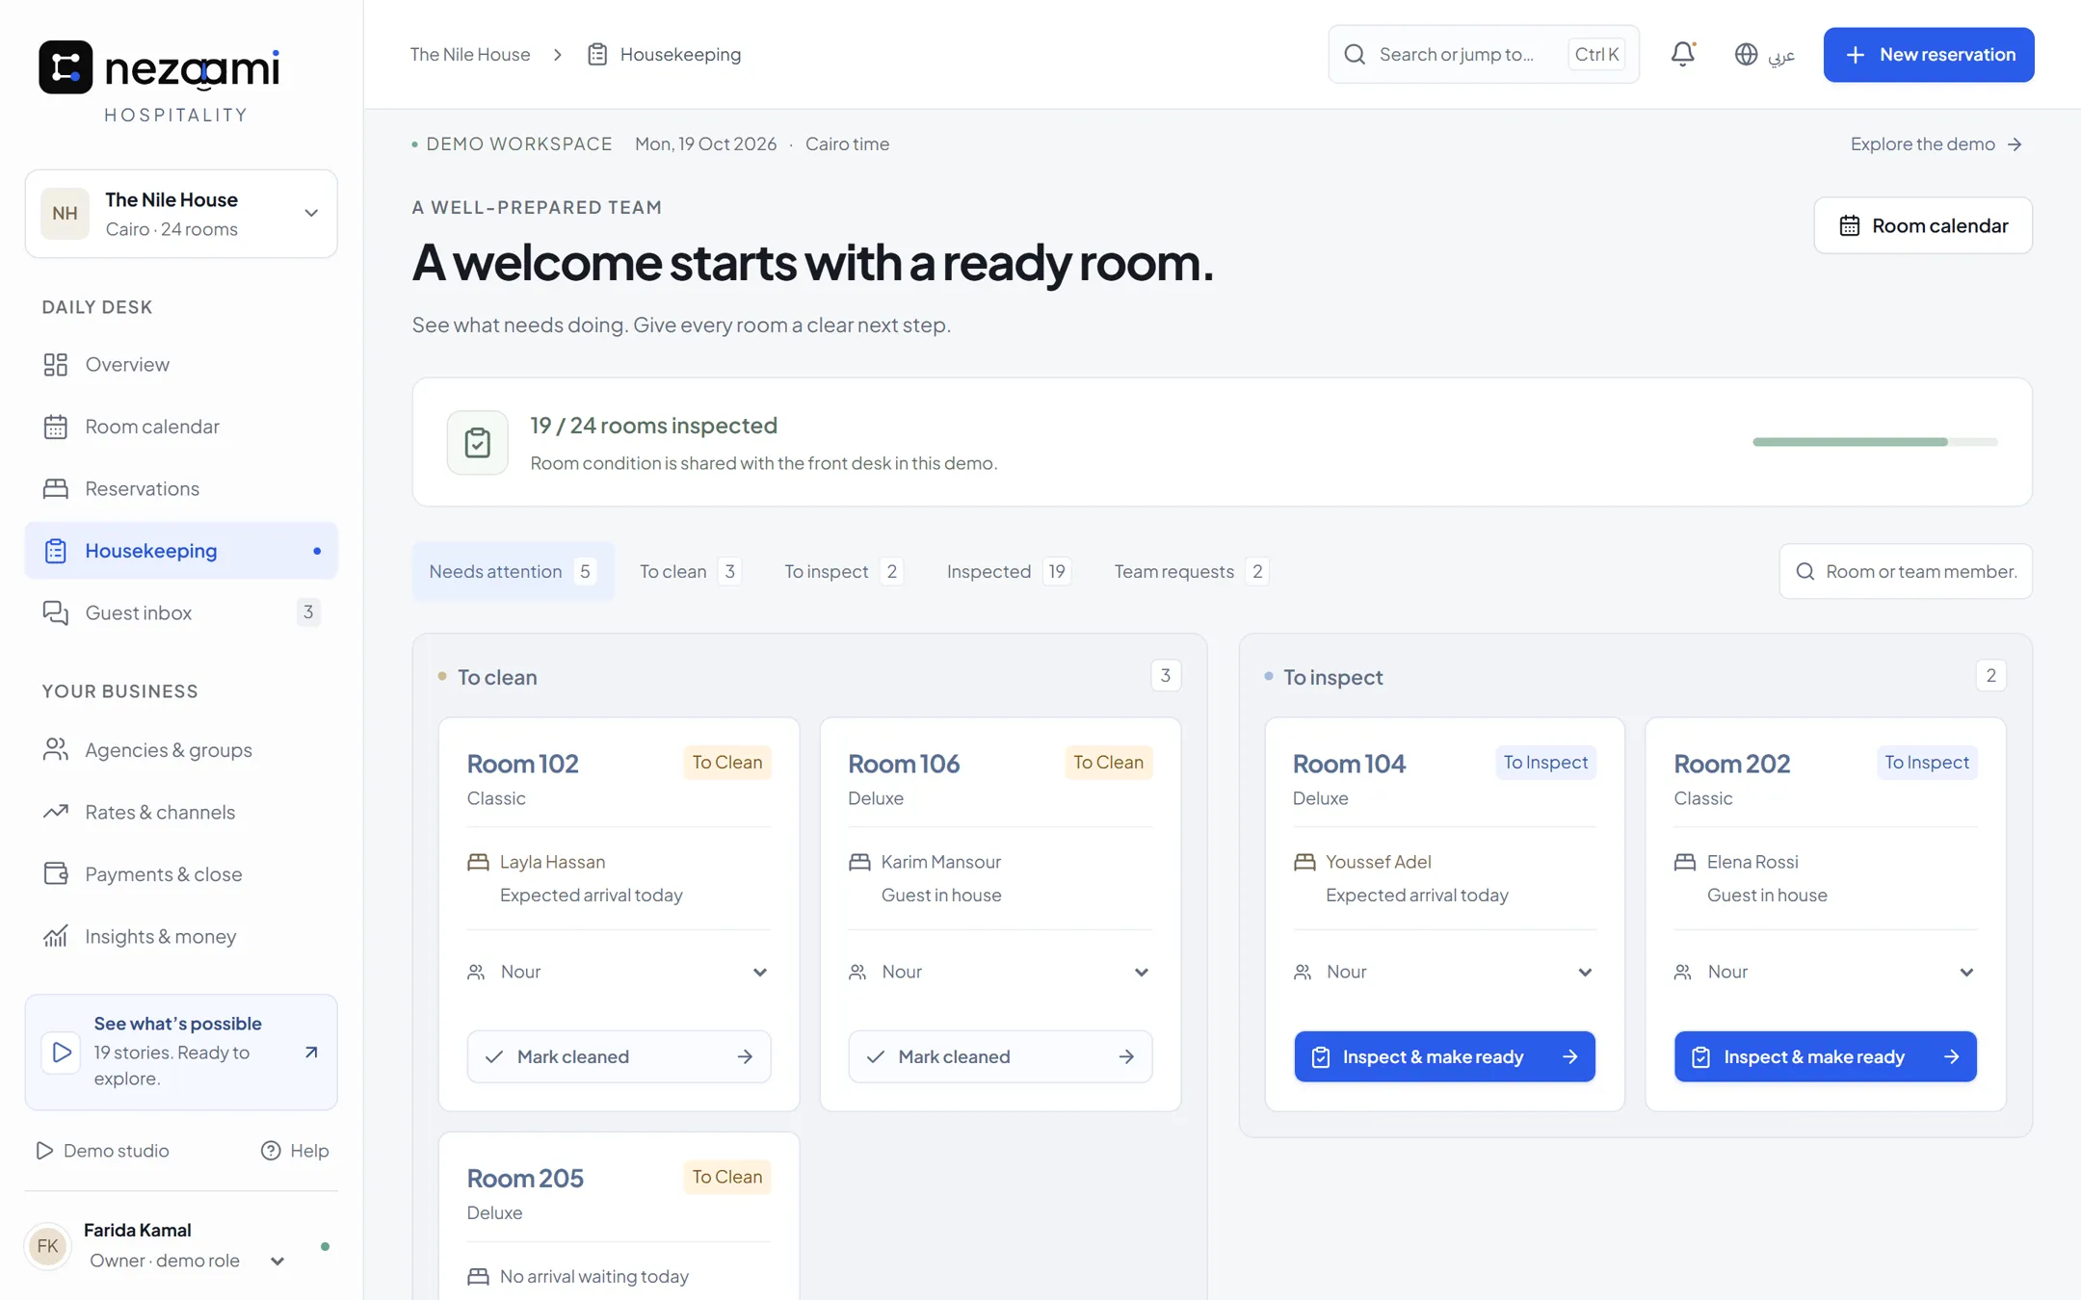
Task: Open Reservations in the sidebar
Action: pos(181,488)
